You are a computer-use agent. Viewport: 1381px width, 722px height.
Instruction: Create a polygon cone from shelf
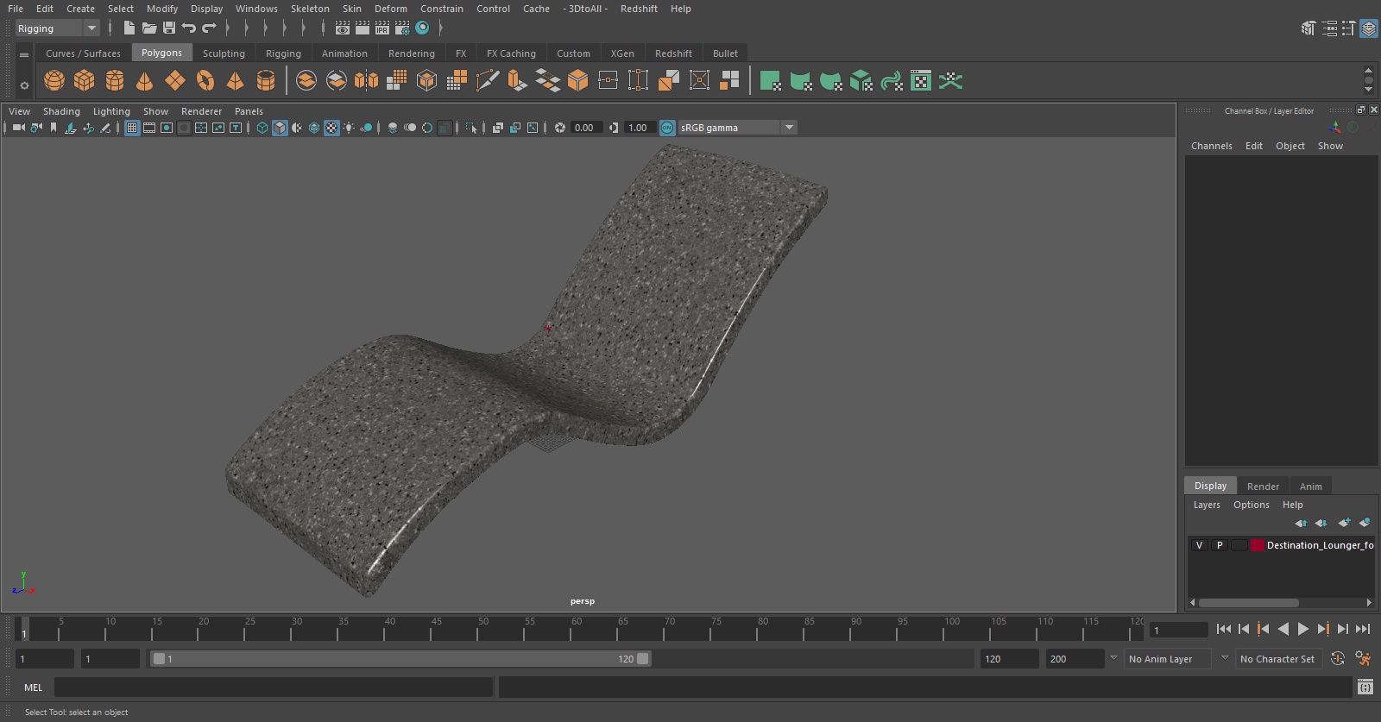click(x=145, y=81)
